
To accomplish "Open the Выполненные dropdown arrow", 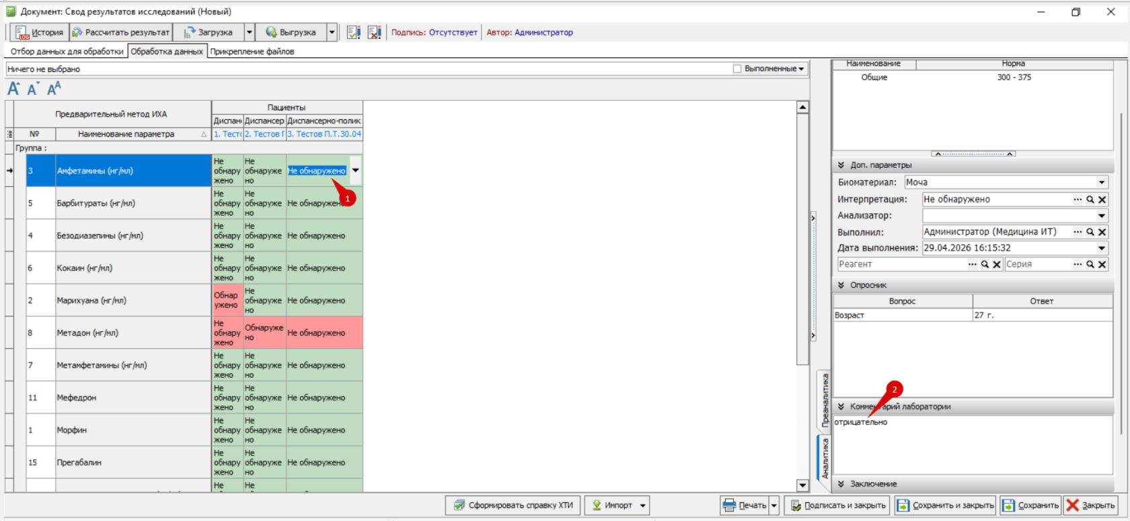I will point(801,69).
